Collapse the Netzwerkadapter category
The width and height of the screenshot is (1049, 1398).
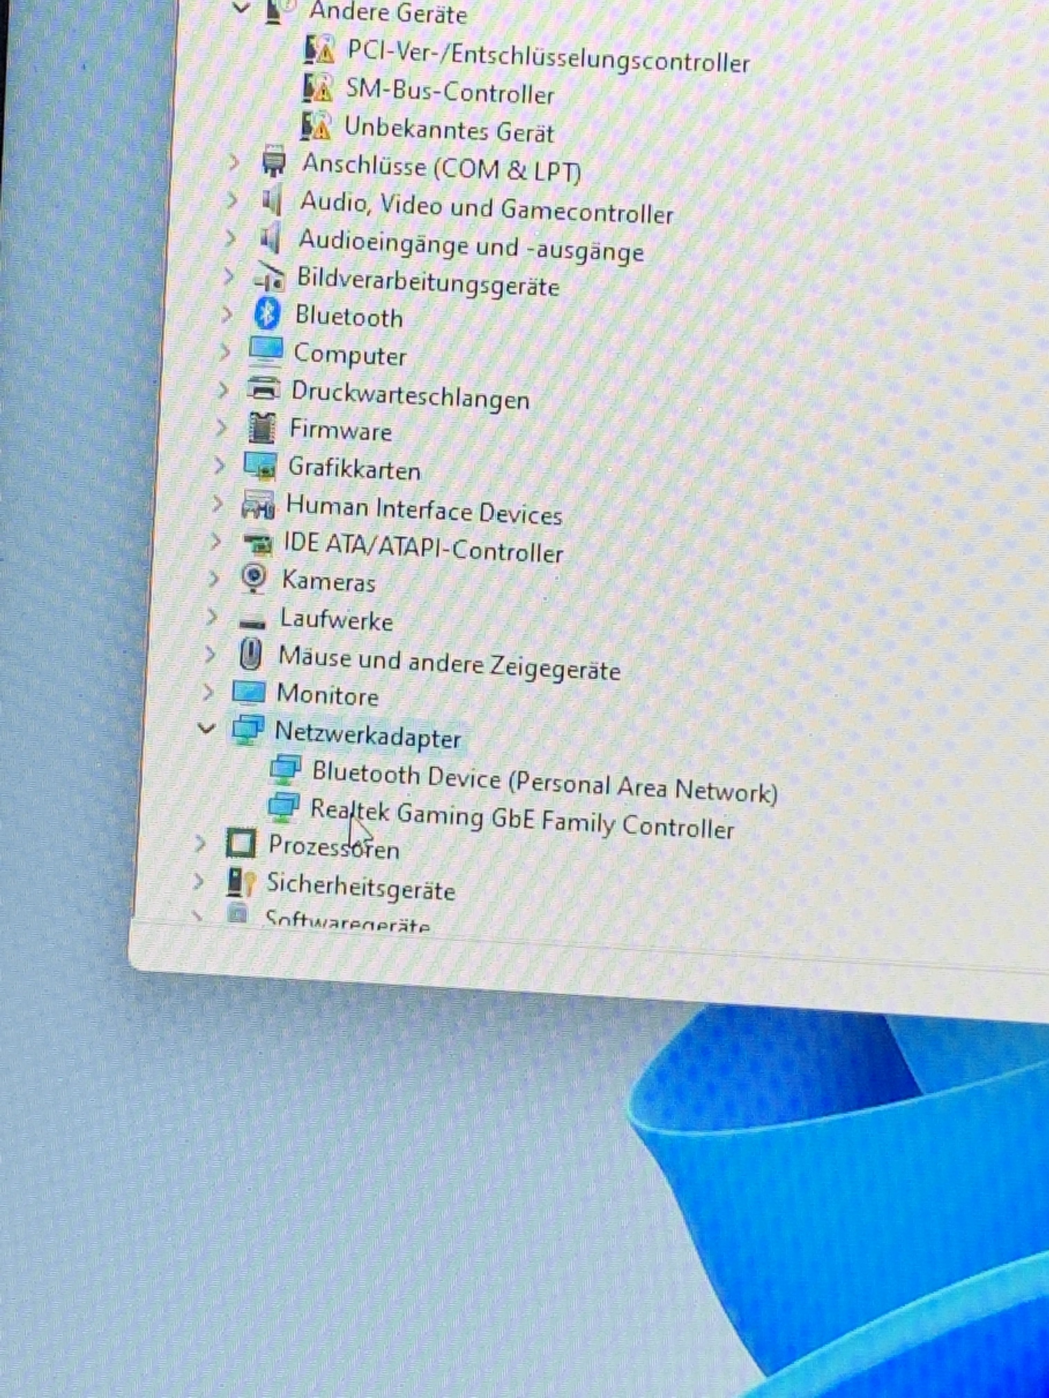click(x=206, y=728)
